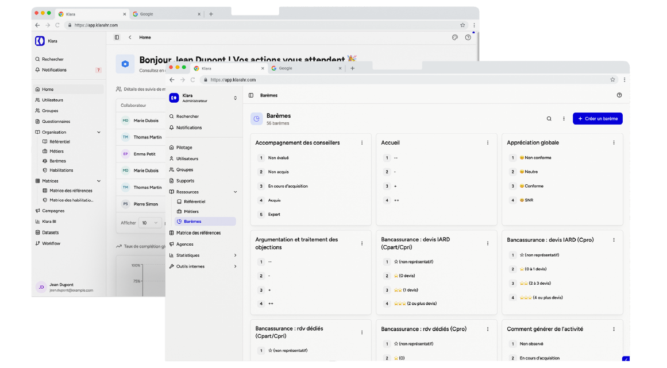Open Bancassurance devis IARD (Cpart/Cpri) card menu
The image size is (667, 368).
(488, 243)
